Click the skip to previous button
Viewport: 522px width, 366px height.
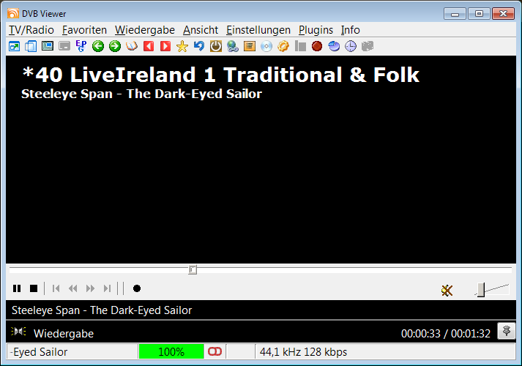[x=56, y=288]
